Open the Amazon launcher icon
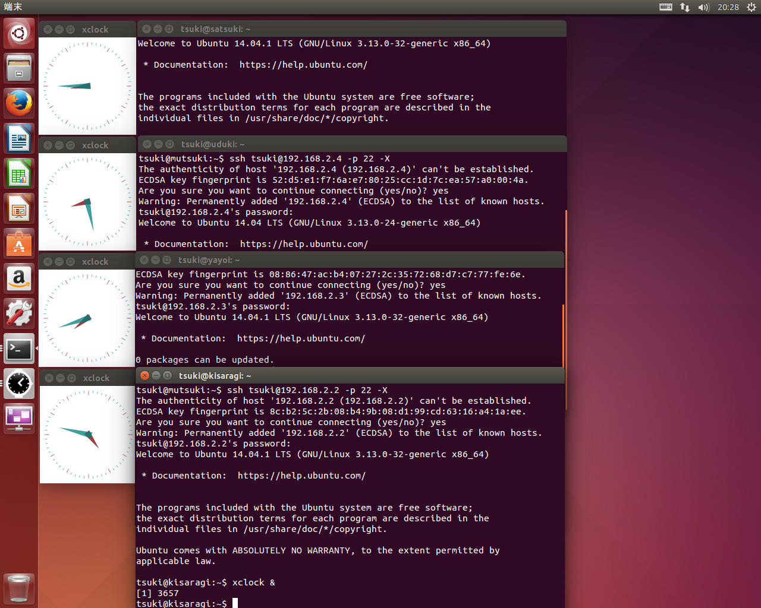This screenshot has width=761, height=608. coord(19,278)
